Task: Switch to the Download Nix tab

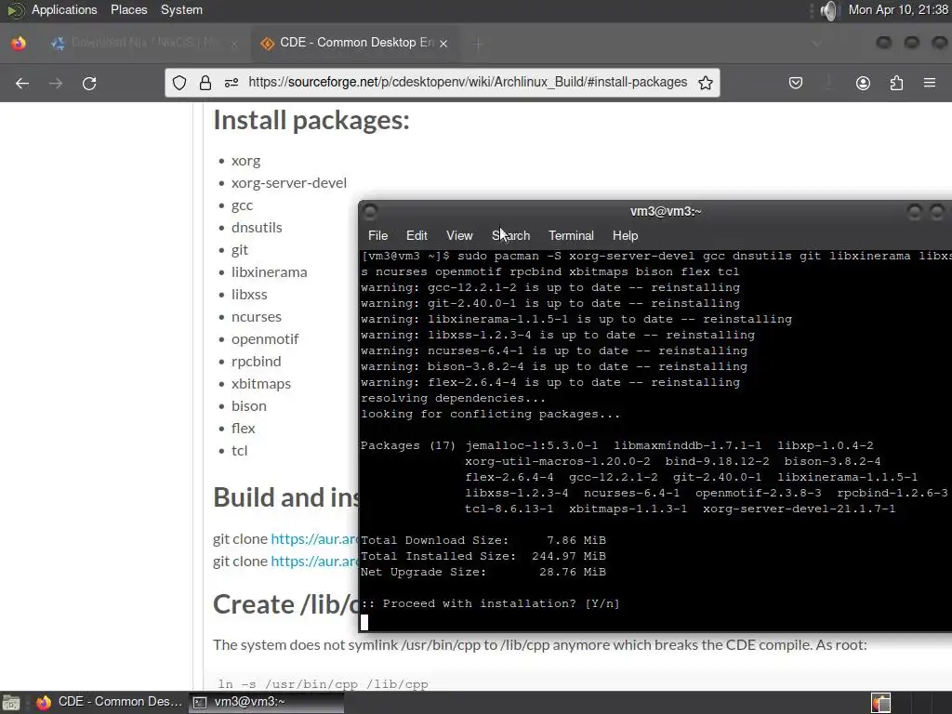Action: (142, 43)
